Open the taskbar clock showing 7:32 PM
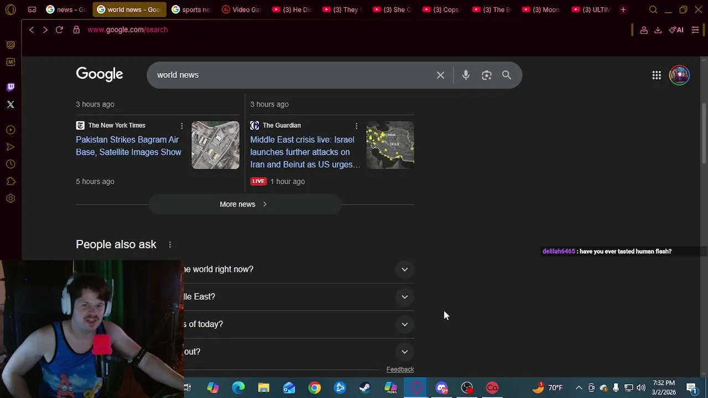Image resolution: width=708 pixels, height=398 pixels. (664, 387)
